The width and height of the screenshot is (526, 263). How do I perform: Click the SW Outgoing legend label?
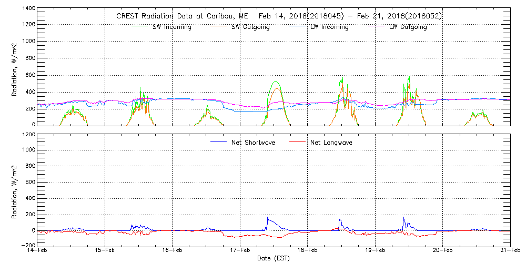pos(250,27)
